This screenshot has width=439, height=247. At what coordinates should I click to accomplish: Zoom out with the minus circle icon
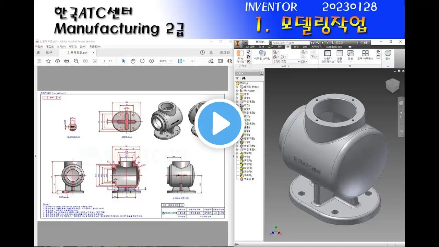[x=142, y=61]
